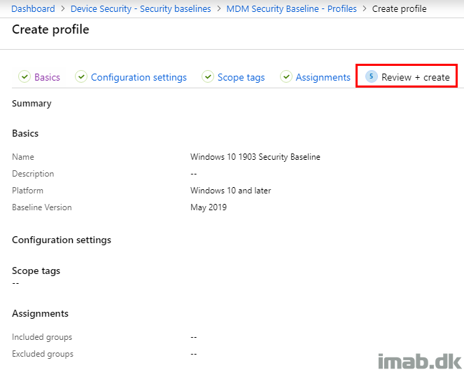The image size is (464, 370).
Task: Click the Configuration settings summary heading
Action: (x=62, y=240)
